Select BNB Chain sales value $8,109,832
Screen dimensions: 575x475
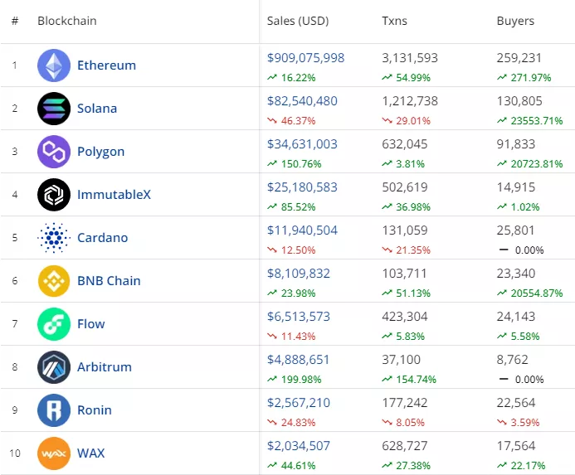point(299,274)
